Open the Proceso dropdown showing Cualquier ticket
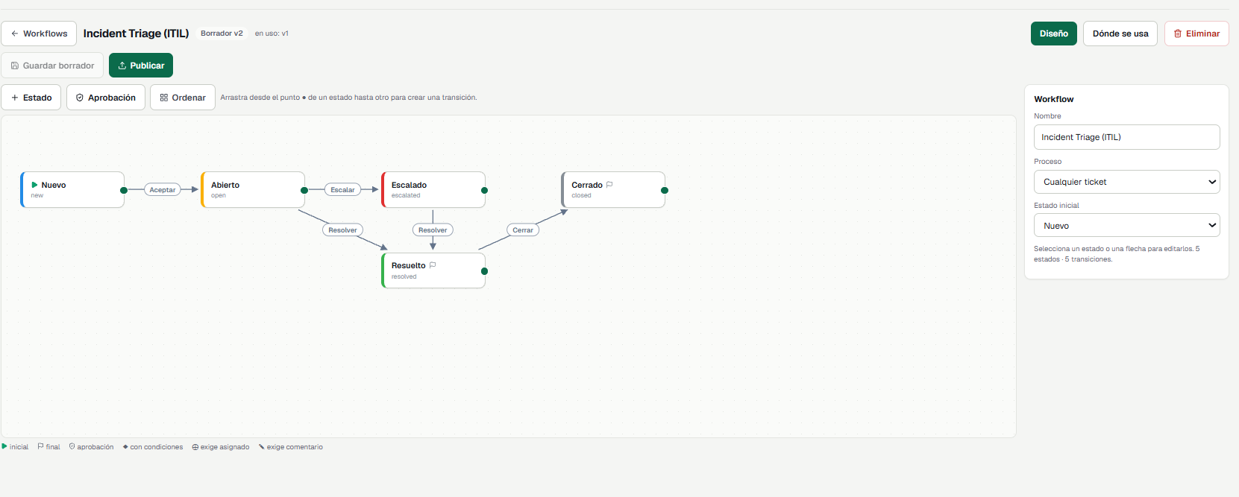 point(1126,182)
